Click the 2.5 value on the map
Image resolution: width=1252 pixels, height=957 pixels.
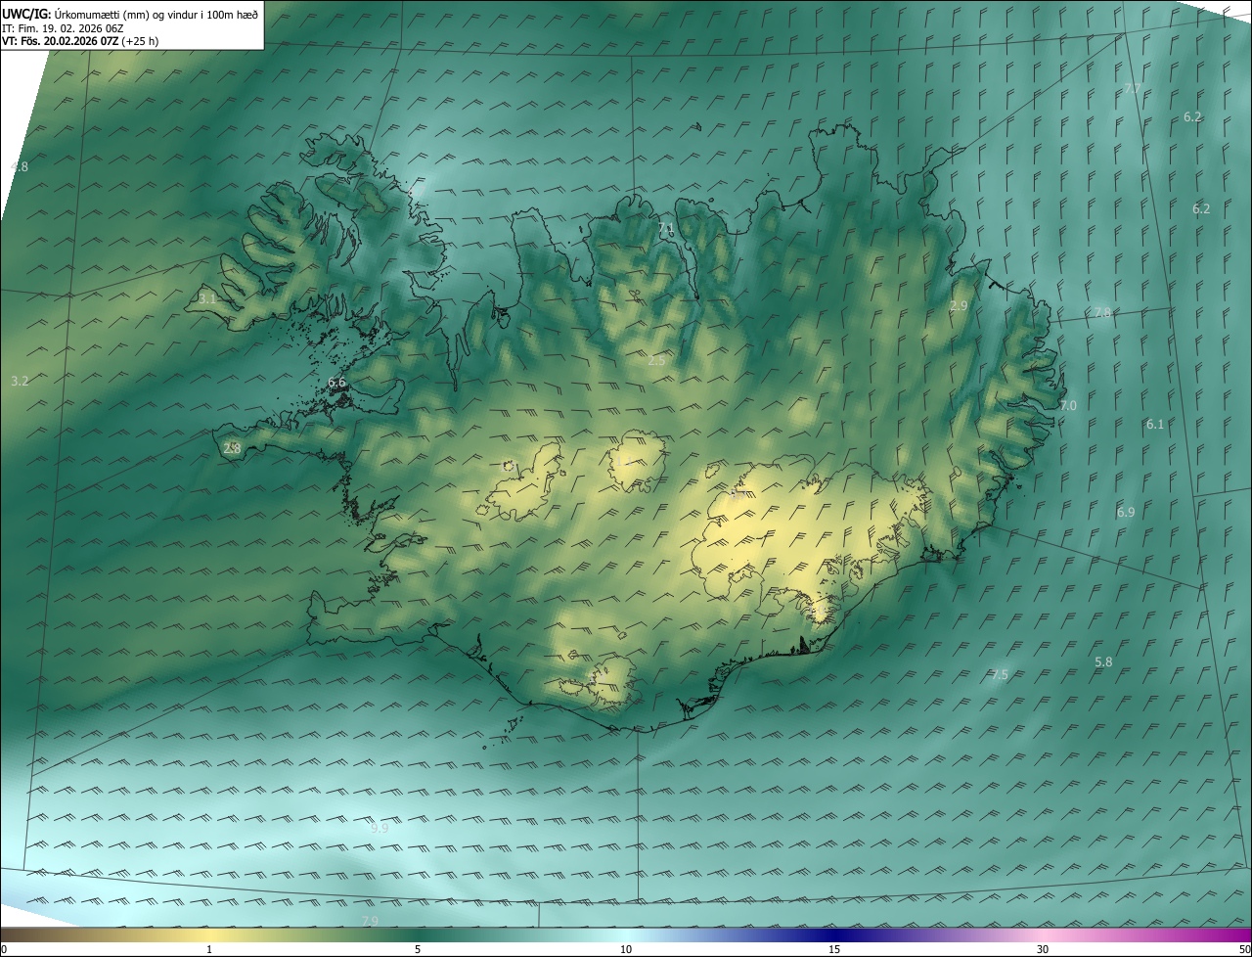[x=656, y=361]
